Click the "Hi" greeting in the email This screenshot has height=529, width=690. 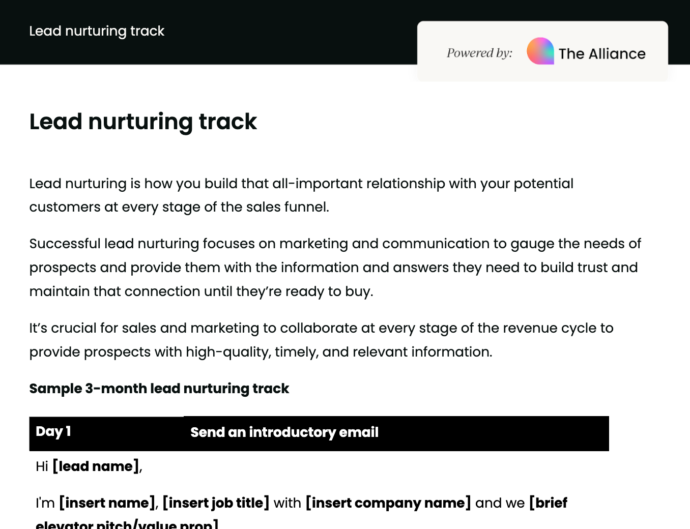42,466
